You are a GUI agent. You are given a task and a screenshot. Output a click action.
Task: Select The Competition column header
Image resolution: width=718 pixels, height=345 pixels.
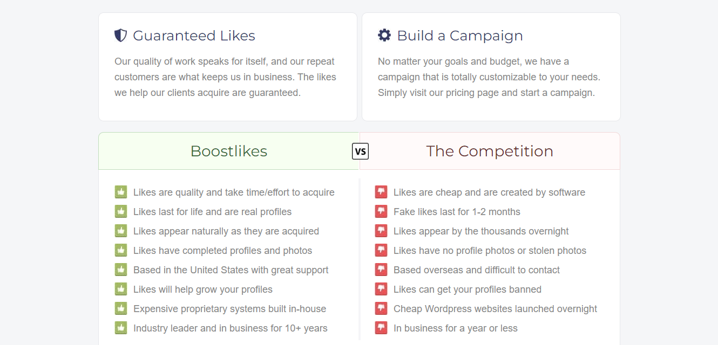(x=490, y=151)
